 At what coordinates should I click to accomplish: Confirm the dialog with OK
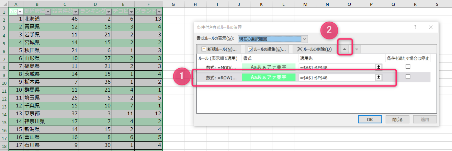tap(370, 119)
